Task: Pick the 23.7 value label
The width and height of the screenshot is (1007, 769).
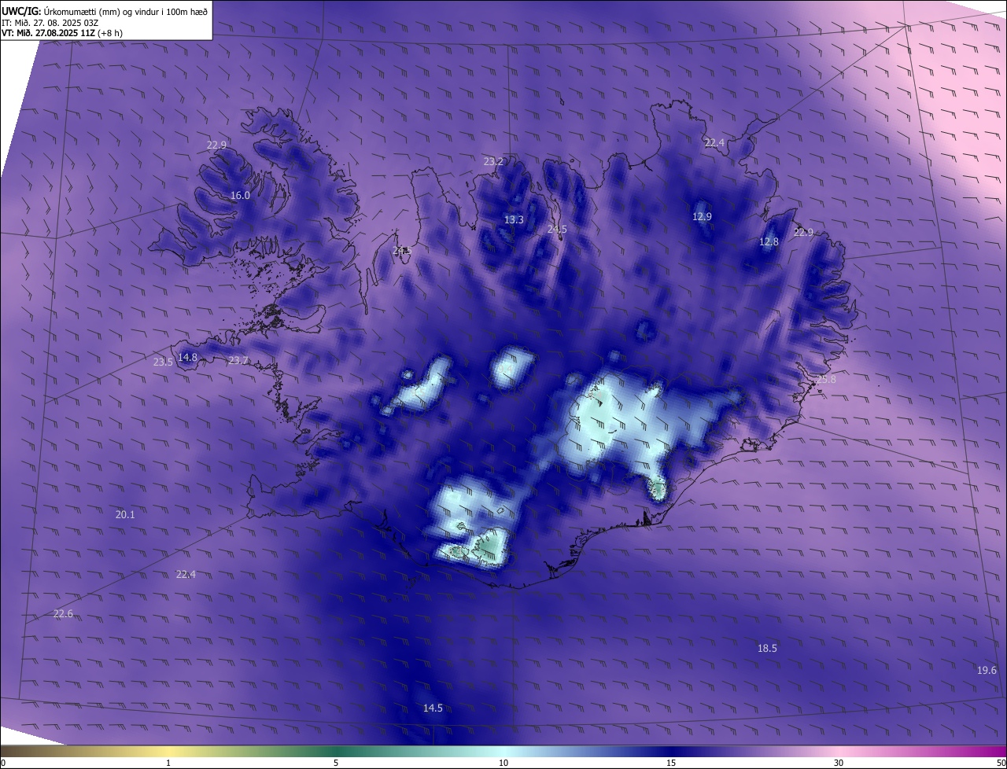Action: 238,360
